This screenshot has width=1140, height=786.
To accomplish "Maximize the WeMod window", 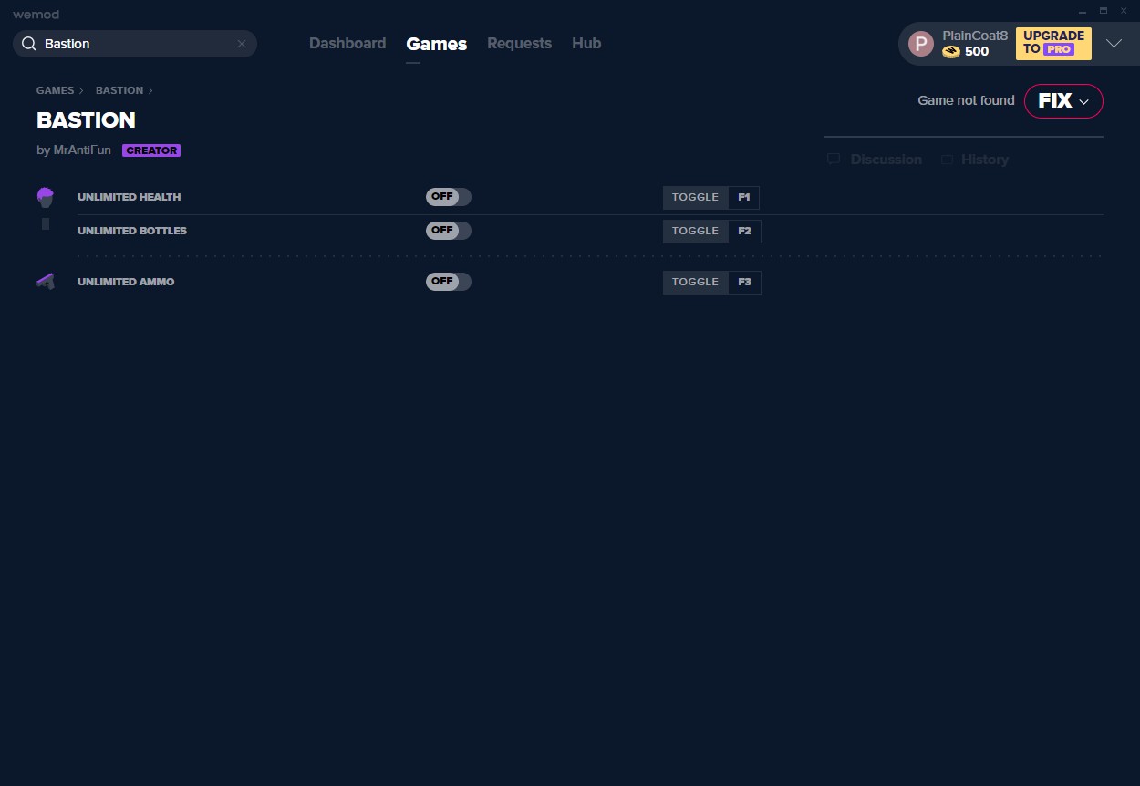I will 1103,11.
